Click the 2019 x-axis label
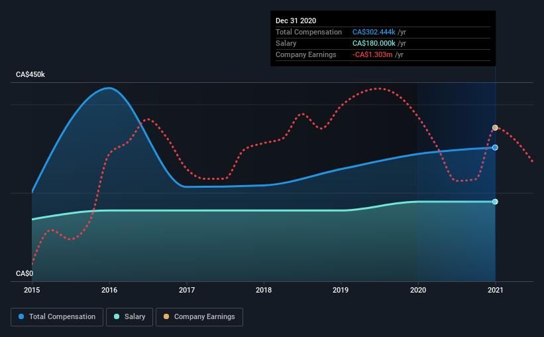Image resolution: width=544 pixels, height=337 pixels. tap(341, 290)
